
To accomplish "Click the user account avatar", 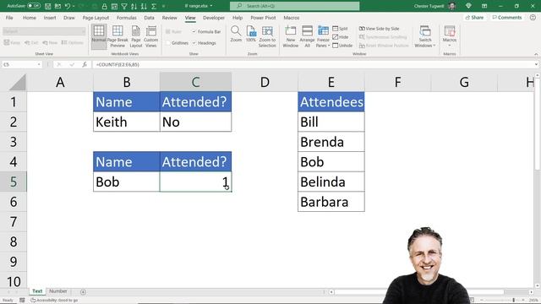I will coord(451,6).
